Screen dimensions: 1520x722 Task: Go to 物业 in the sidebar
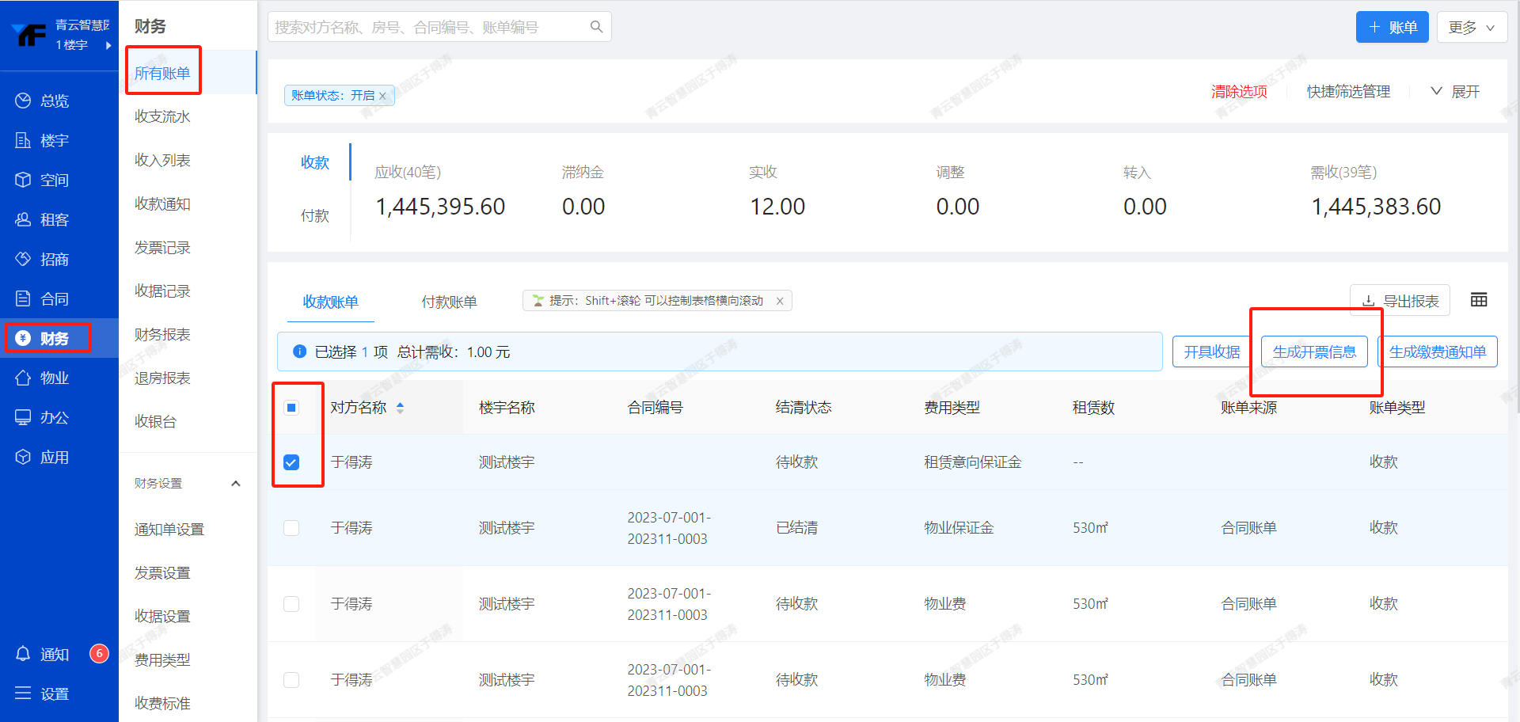[54, 378]
